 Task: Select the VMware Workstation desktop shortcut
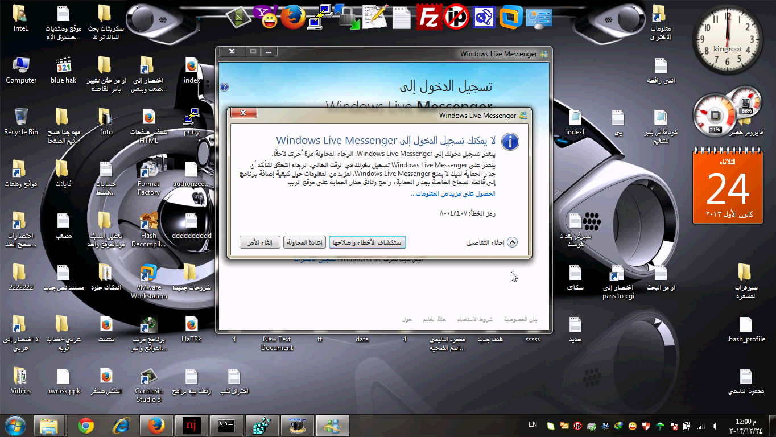(x=149, y=281)
